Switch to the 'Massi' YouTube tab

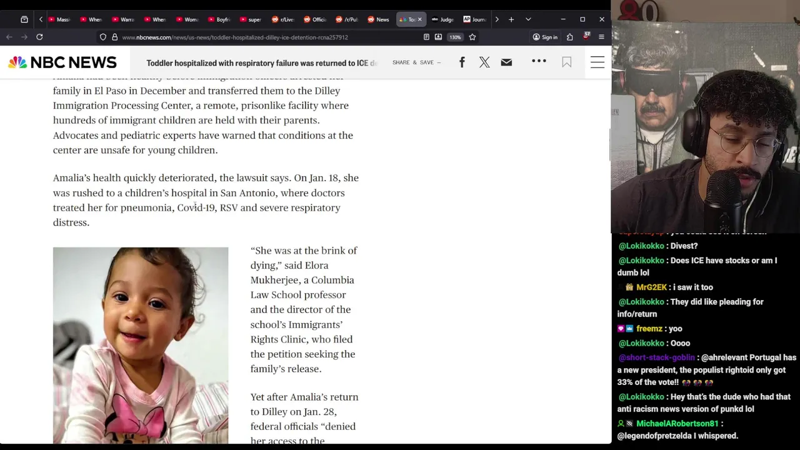tap(60, 19)
